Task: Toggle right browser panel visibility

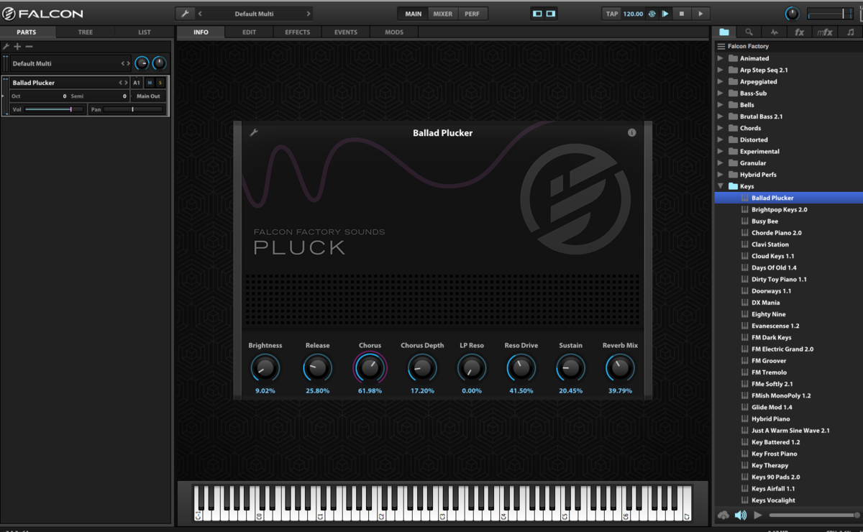Action: coord(551,14)
